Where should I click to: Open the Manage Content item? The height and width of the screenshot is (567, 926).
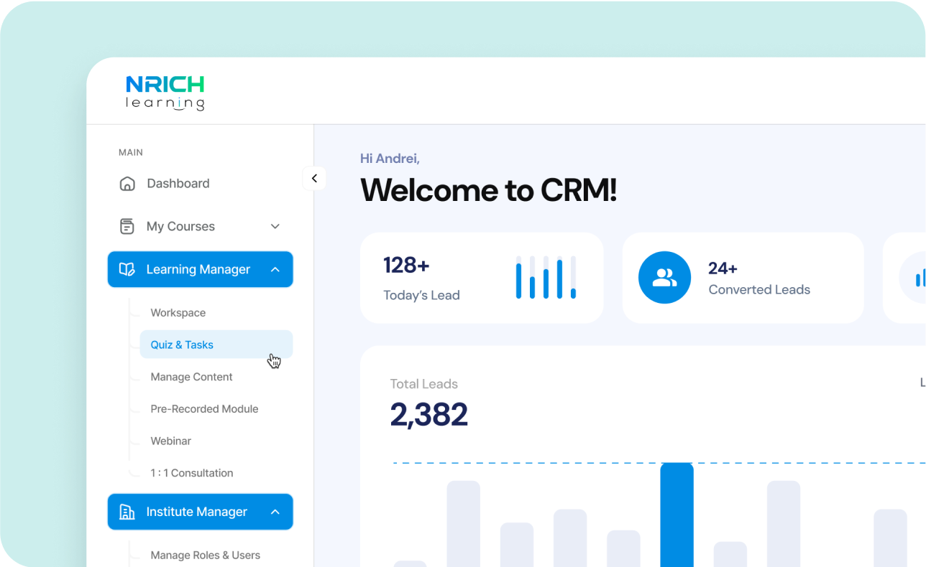[x=192, y=377]
